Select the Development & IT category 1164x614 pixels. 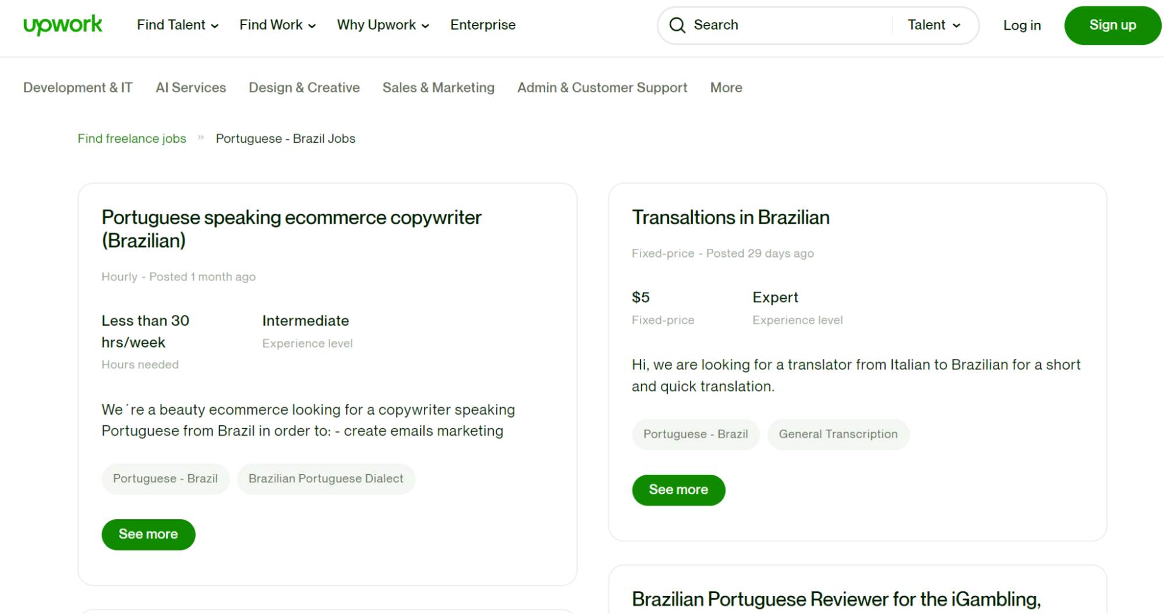(77, 87)
